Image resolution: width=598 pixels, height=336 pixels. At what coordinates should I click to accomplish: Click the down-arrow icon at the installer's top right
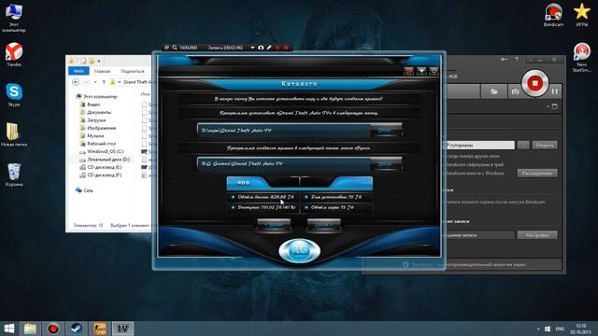point(421,71)
